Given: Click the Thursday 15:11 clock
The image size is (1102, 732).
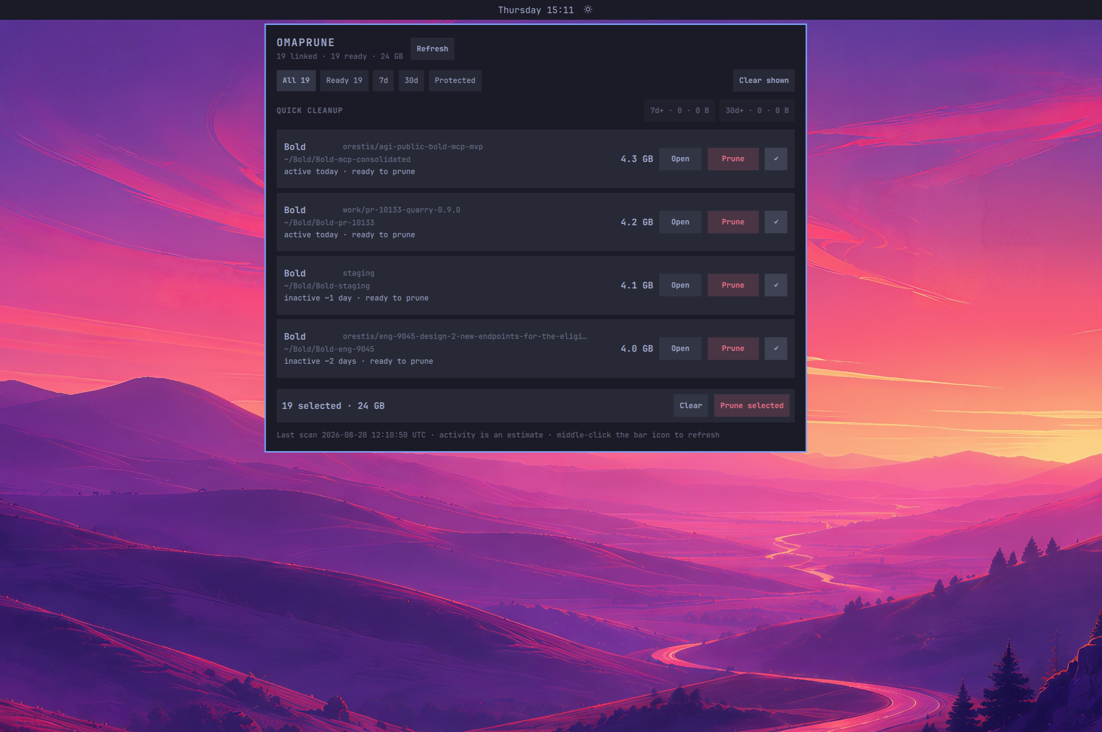Looking at the screenshot, I should (x=536, y=10).
